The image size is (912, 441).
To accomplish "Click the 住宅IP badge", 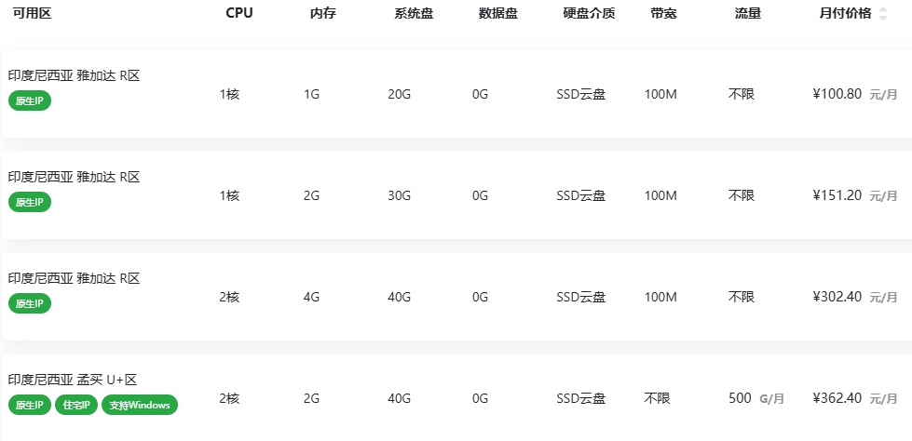I will point(76,405).
